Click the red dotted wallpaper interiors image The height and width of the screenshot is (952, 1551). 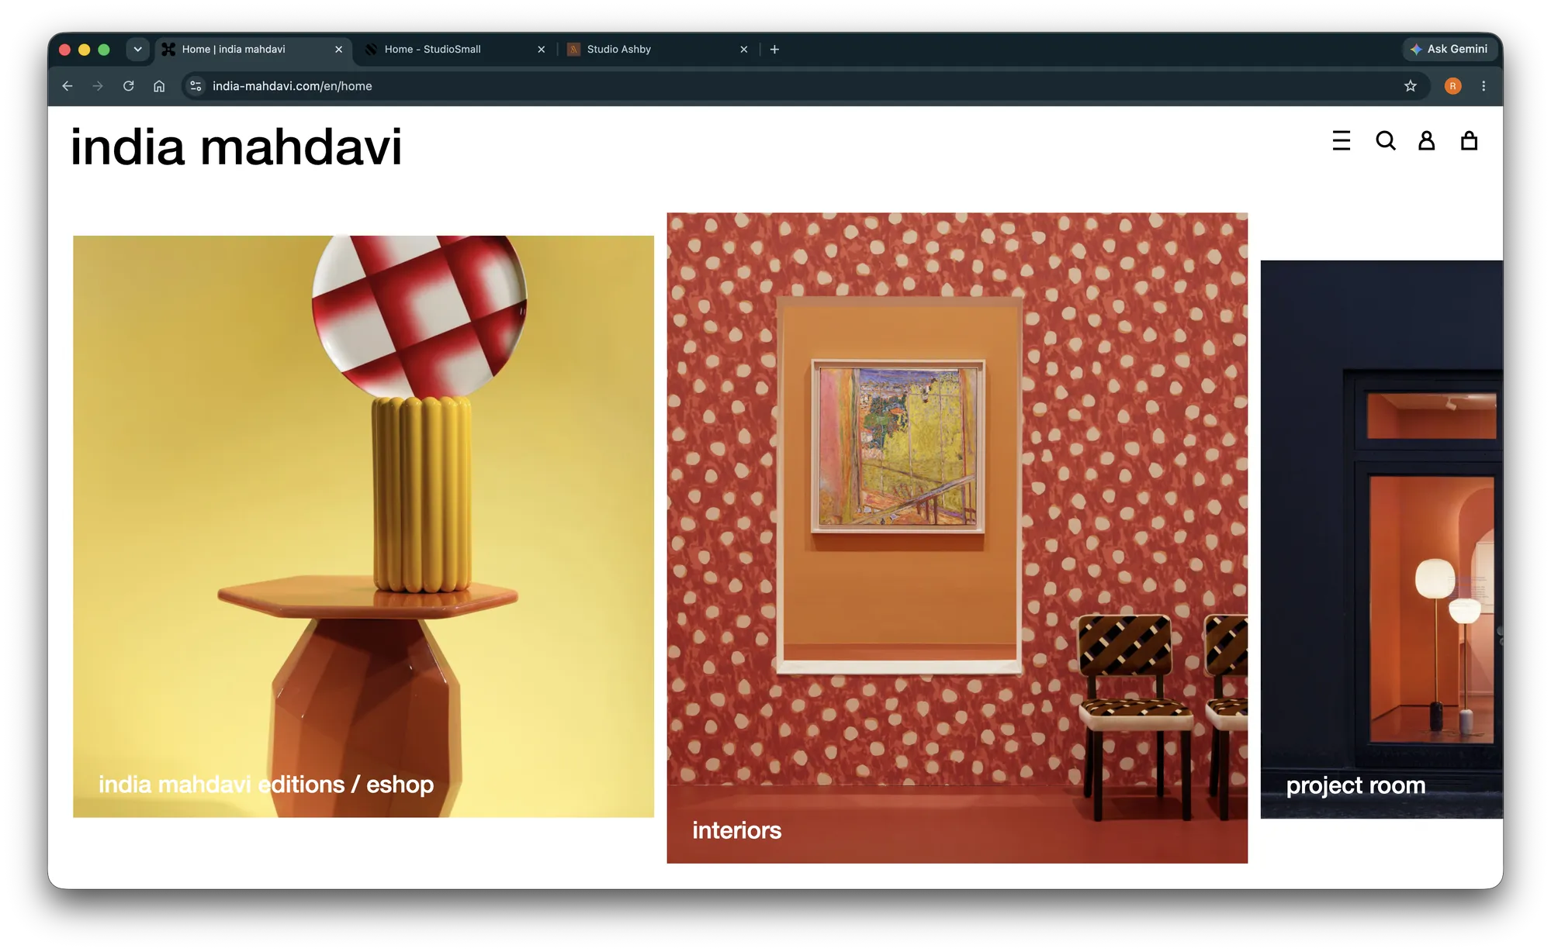click(957, 537)
